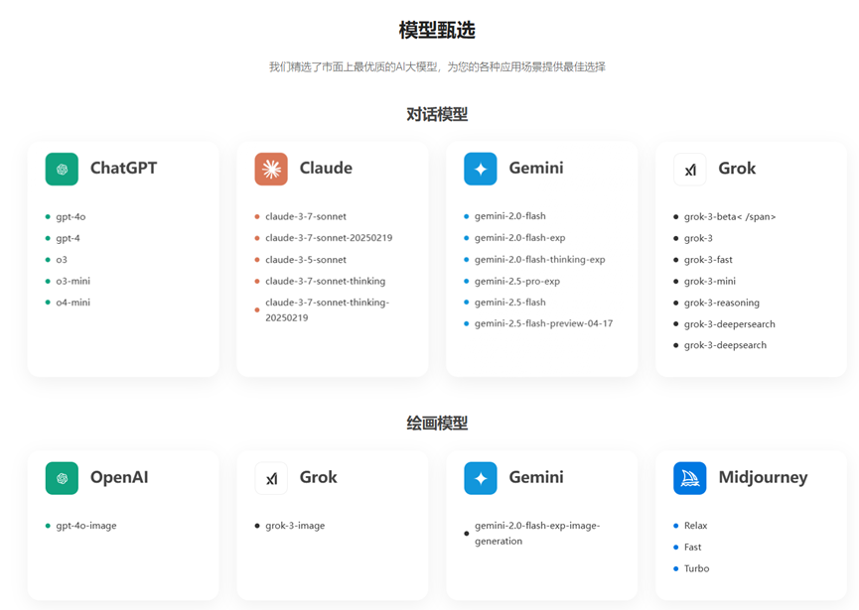This screenshot has width=859, height=610.
Task: Select Midjourney Relax mode
Action: (696, 526)
